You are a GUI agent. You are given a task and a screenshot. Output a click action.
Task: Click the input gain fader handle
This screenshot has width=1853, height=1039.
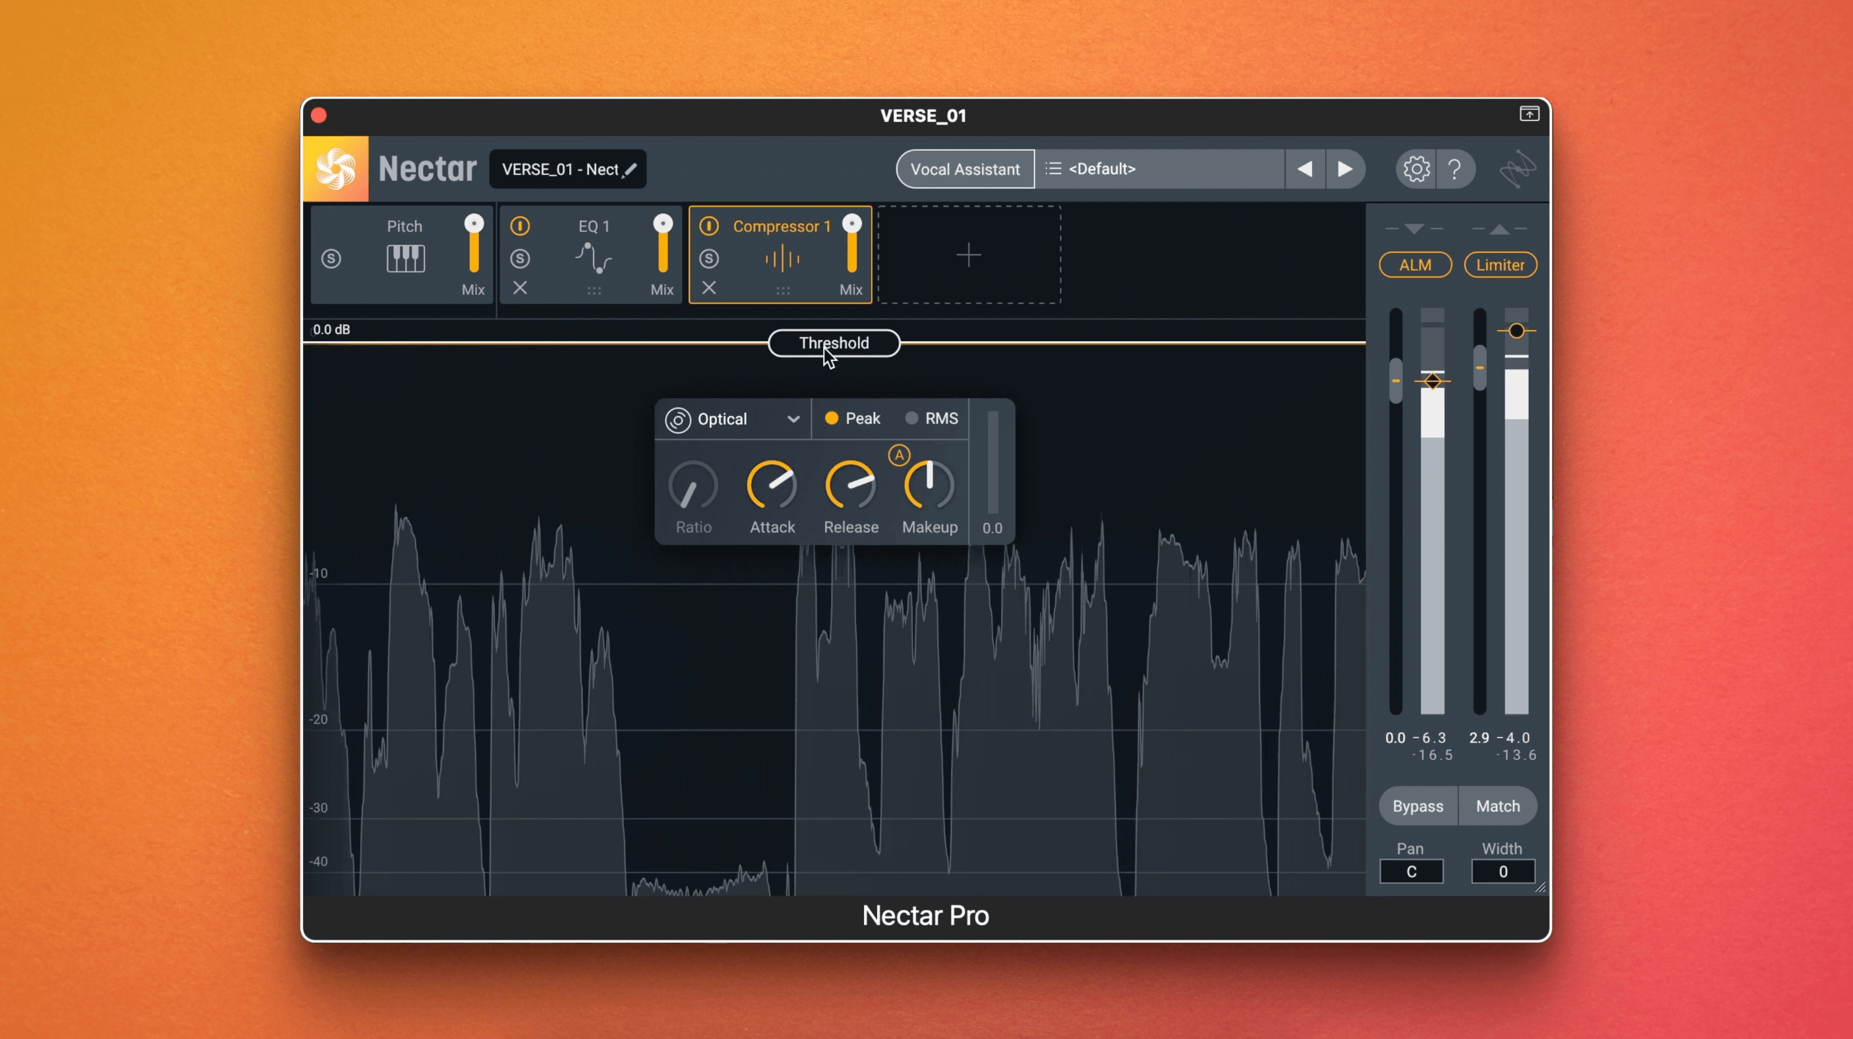(x=1396, y=381)
